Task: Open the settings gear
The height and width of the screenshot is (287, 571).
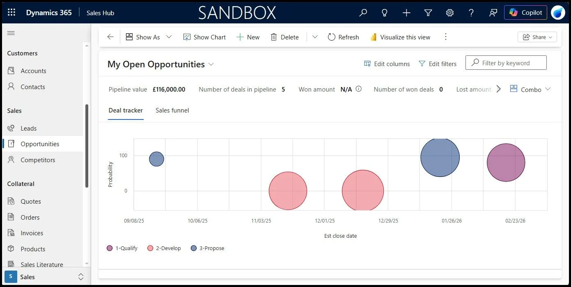Action: [450, 13]
